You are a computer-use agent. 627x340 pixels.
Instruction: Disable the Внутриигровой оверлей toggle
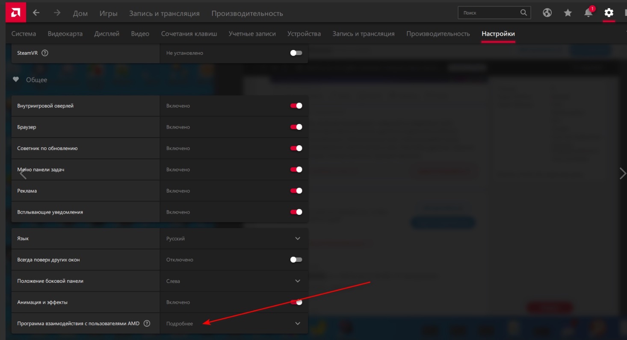coord(296,106)
